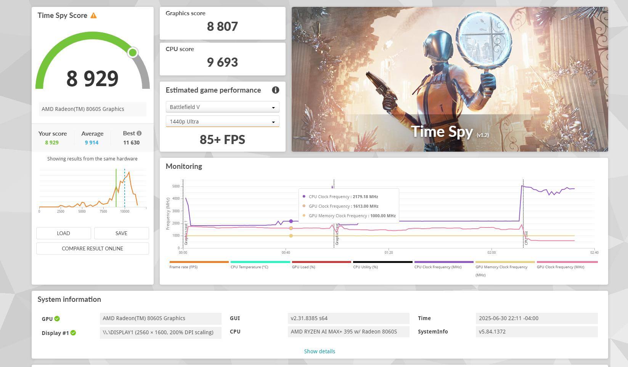The width and height of the screenshot is (628, 367).
Task: Click the warning icon beside Time Spy Score
Action: 93,16
